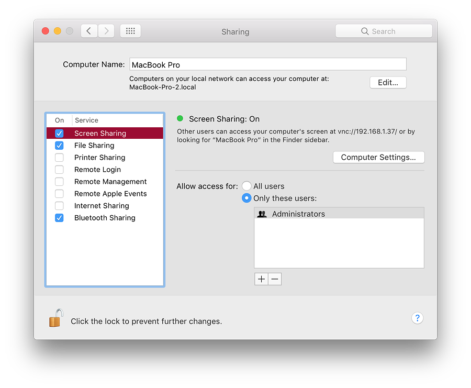
Task: Click the green Screen Sharing status indicator
Action: (180, 118)
